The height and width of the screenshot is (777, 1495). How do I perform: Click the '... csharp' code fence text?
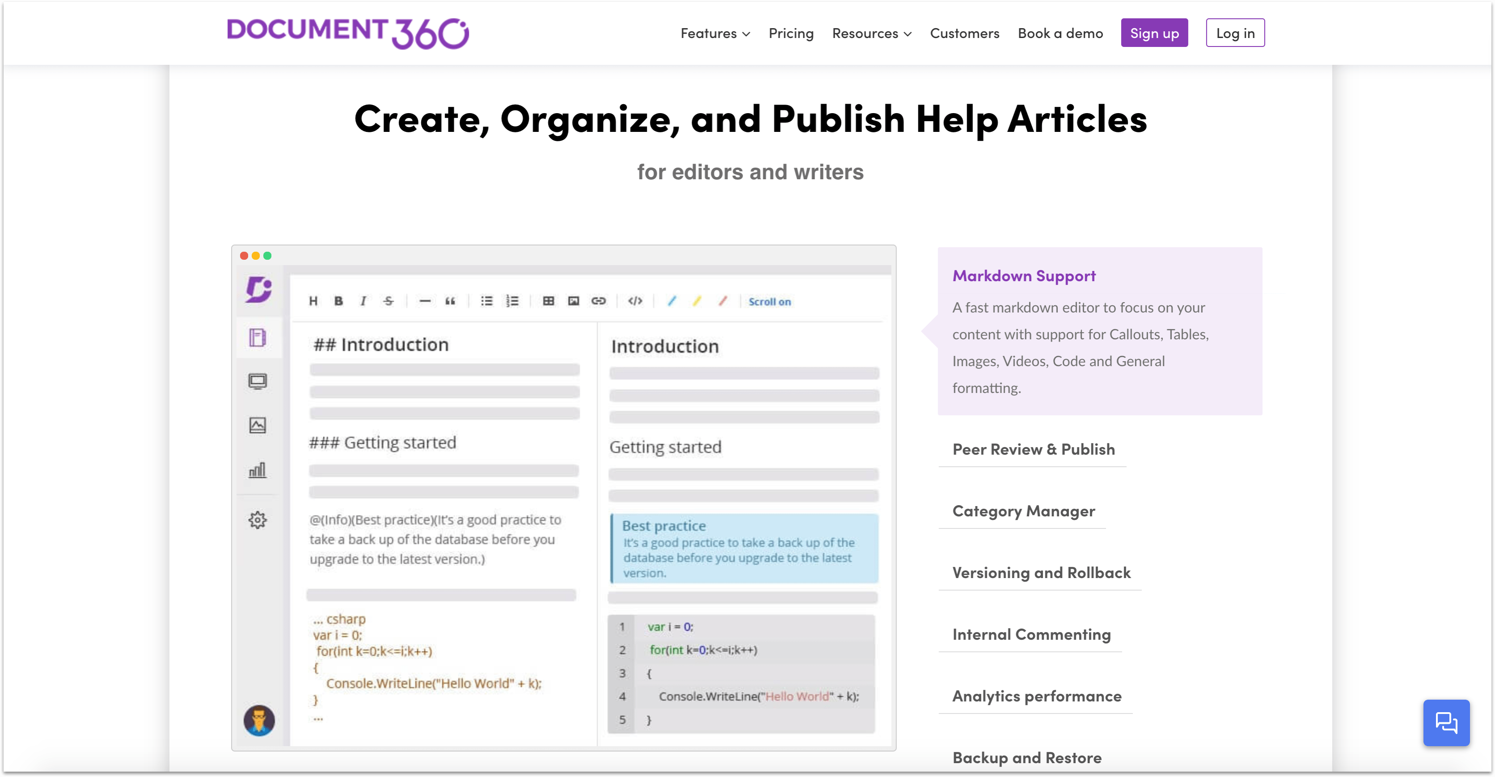click(339, 619)
